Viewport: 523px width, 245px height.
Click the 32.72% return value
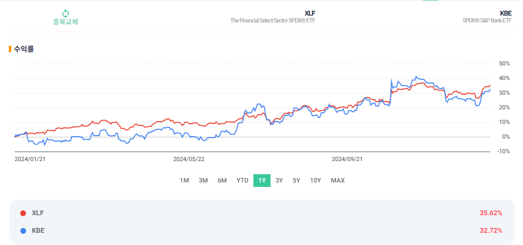(491, 231)
